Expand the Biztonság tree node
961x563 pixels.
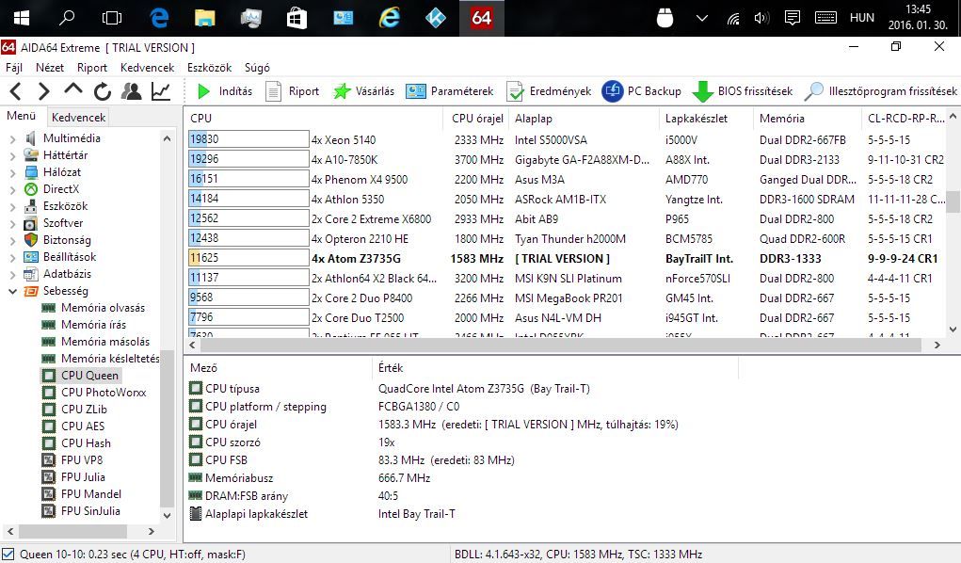tap(13, 240)
